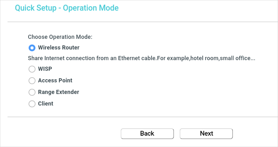Click the "Share Internet connection" description start
Image resolution: width=278 pixels, height=147 pixels.
tap(61, 58)
